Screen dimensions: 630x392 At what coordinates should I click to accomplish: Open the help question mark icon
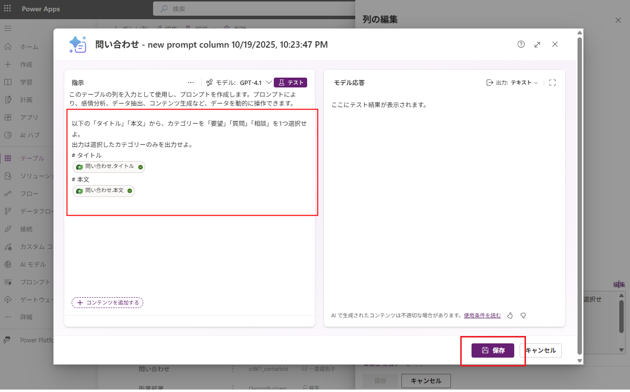[521, 44]
